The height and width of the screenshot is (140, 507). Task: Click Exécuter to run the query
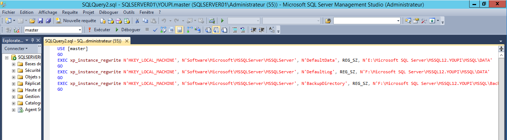(x=99, y=30)
